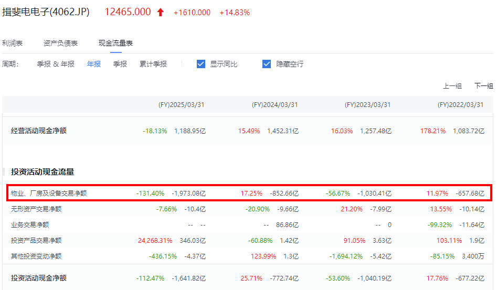Click the -20.90% figure
Screen dimensions: 497x290
point(258,209)
